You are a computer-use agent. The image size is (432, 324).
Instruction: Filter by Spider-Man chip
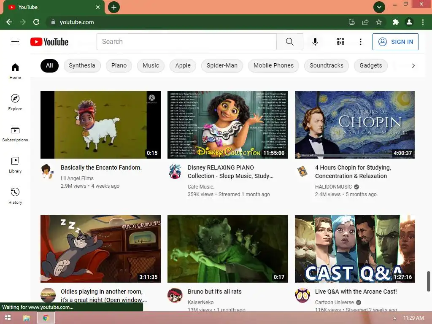pyautogui.click(x=222, y=65)
